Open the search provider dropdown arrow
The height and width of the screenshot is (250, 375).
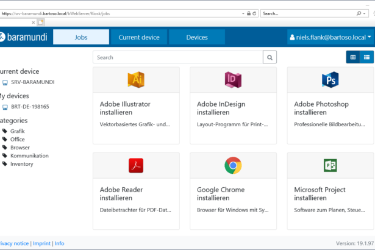pos(364,13)
